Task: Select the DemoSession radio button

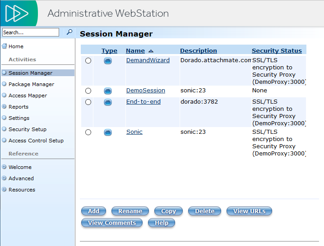Action: point(88,91)
